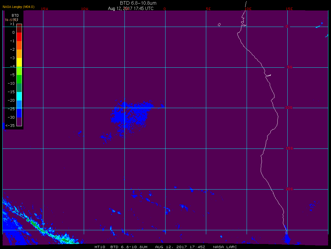Click the "-1" legend value
This screenshot has width=331, height=249.
pos(12,41)
